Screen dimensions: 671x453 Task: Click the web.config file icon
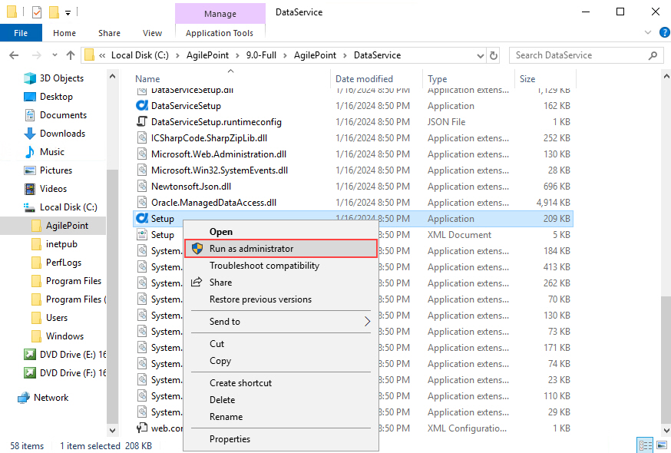[x=141, y=428]
